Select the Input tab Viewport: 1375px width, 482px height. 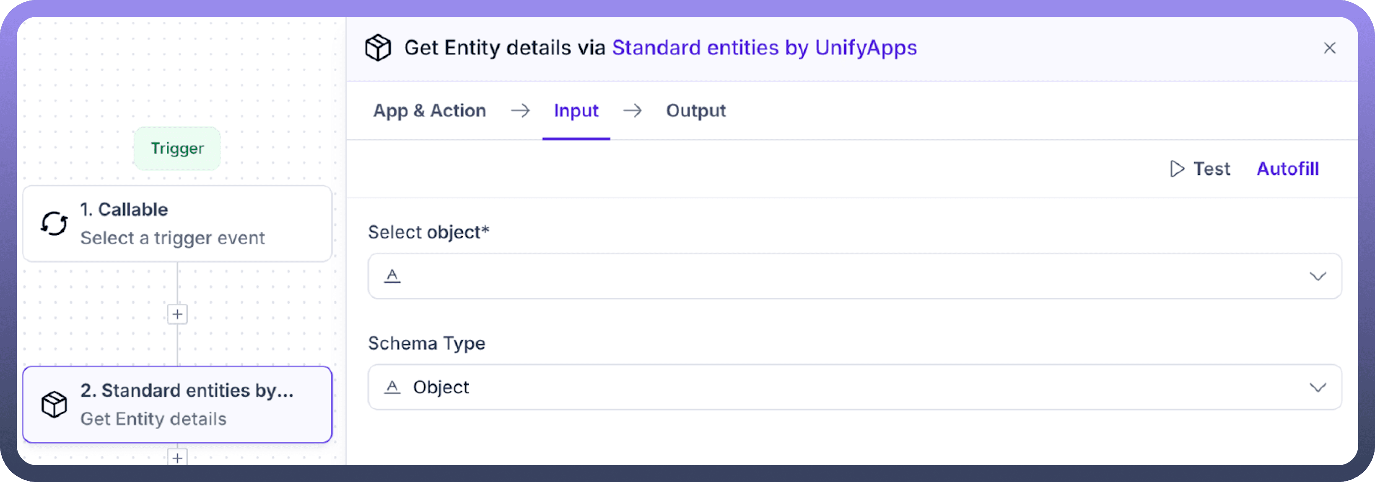click(x=576, y=111)
